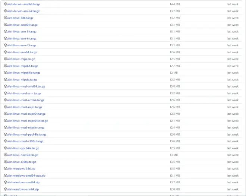
Task: Get alist-linux-musl-mips64le.tar.gz file
Action: (27, 121)
